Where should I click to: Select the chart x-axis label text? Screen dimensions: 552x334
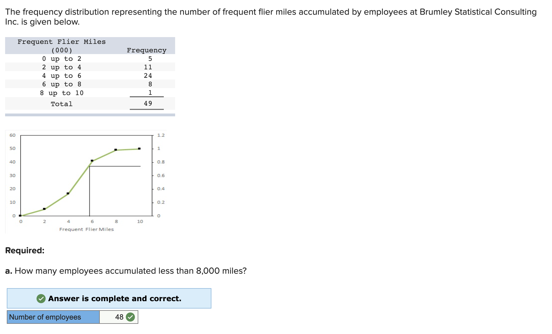pos(86,229)
